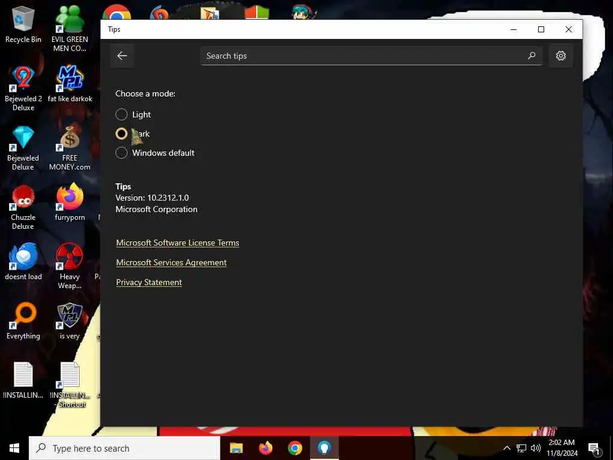Select Chuzzle Deluxe desktop icon
This screenshot has width=613, height=460.
tap(23, 207)
